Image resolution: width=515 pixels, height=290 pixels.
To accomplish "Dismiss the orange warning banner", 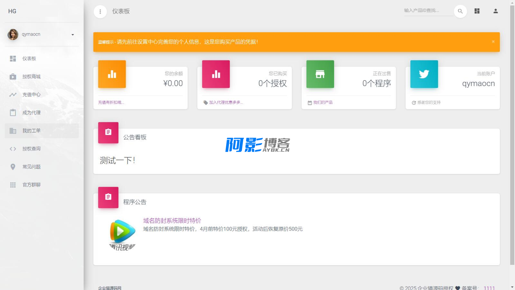I will pyautogui.click(x=493, y=42).
